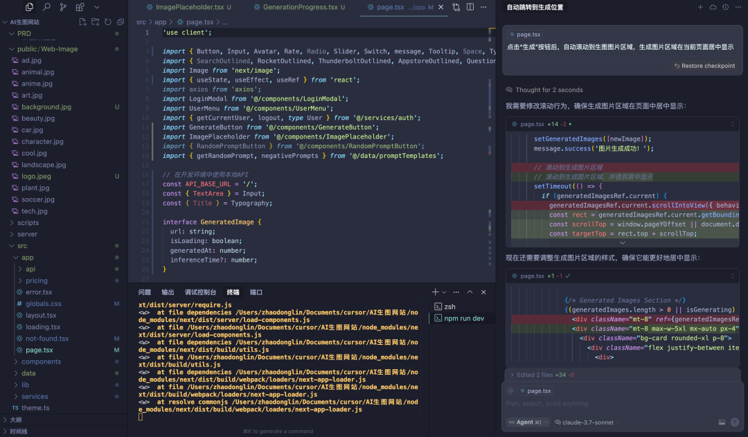Open the Search magnifier icon
Viewport: 748px width, 437px height.
tap(46, 7)
